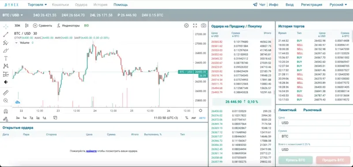This screenshot has height=167, width=353.
Task: Click the chart time 11:03:50 (UTC+3)
Action: 166,118
